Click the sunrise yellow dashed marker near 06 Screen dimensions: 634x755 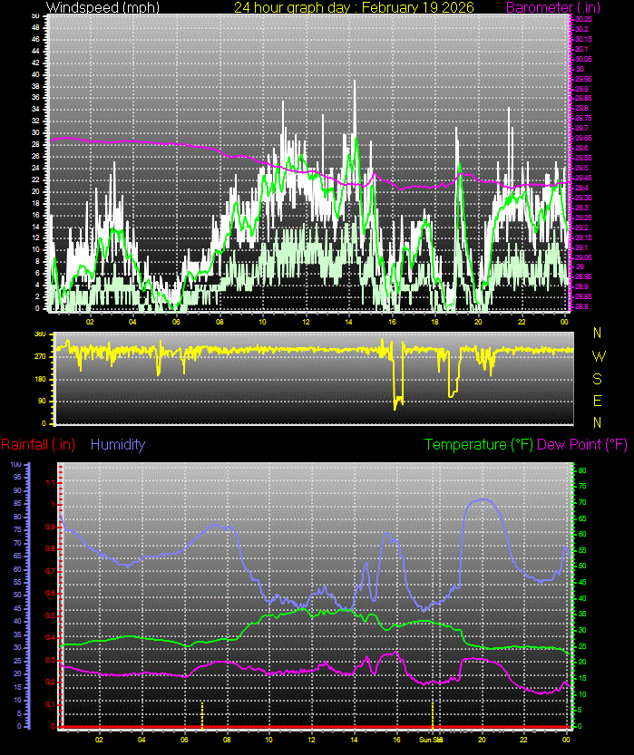[202, 714]
